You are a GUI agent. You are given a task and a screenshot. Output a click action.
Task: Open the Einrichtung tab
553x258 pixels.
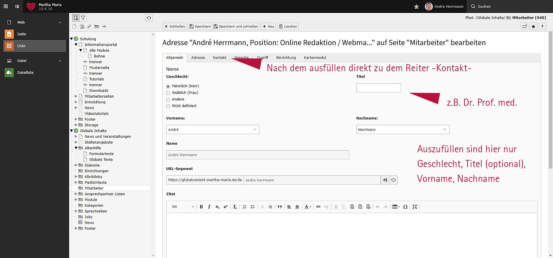(286, 58)
